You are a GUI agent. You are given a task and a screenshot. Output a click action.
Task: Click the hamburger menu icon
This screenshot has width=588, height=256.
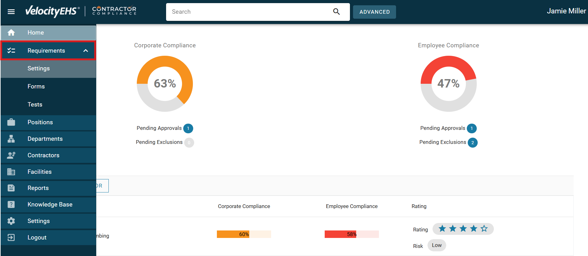(11, 12)
